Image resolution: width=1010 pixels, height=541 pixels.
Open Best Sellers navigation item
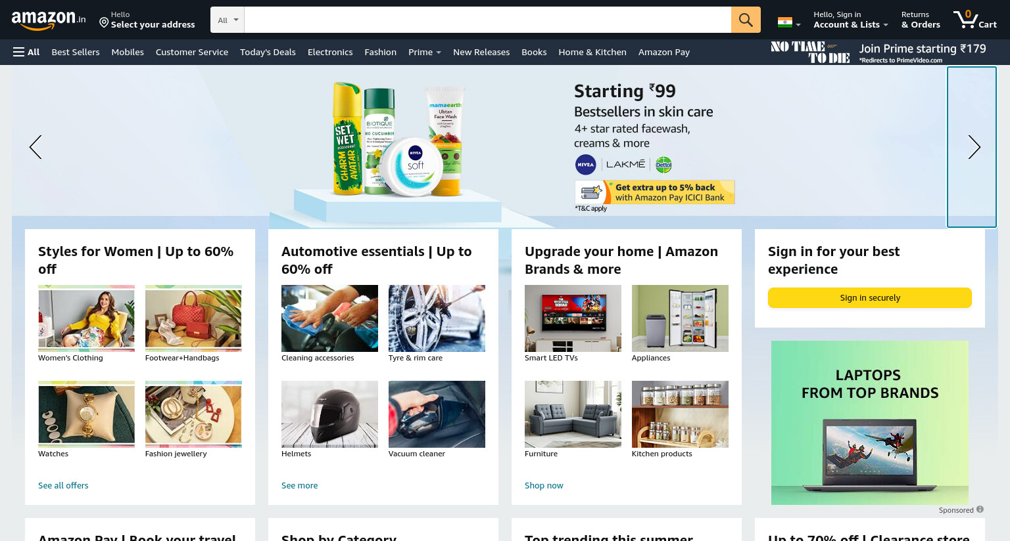point(76,52)
